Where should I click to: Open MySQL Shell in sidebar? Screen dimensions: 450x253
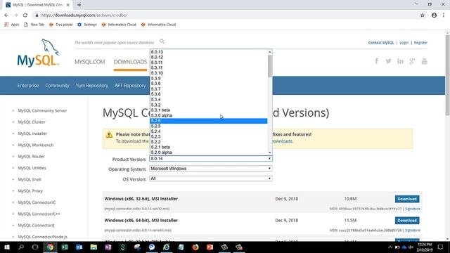click(x=30, y=180)
